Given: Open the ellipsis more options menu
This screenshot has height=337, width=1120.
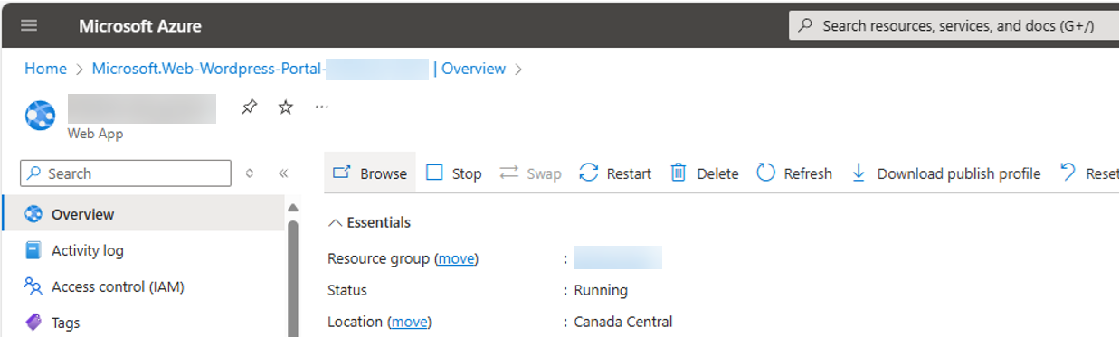Looking at the screenshot, I should point(322,108).
